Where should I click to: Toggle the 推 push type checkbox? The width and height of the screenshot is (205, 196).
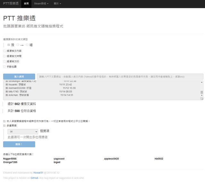[9, 45]
